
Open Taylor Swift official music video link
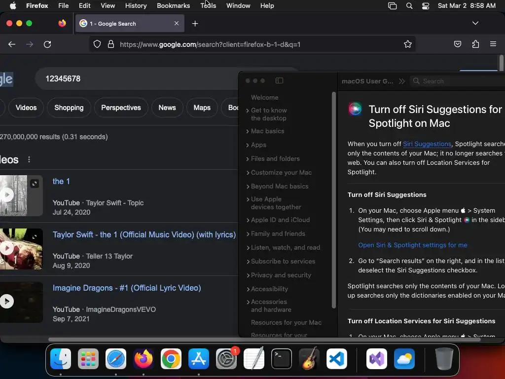tap(144, 234)
